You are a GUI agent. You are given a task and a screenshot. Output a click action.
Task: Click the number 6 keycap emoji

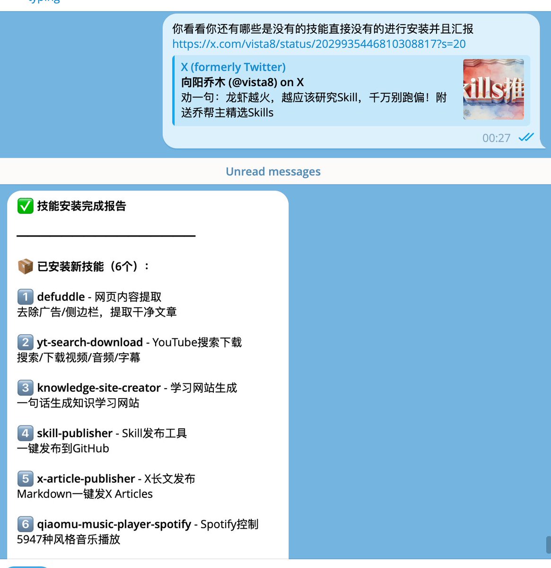(25, 524)
